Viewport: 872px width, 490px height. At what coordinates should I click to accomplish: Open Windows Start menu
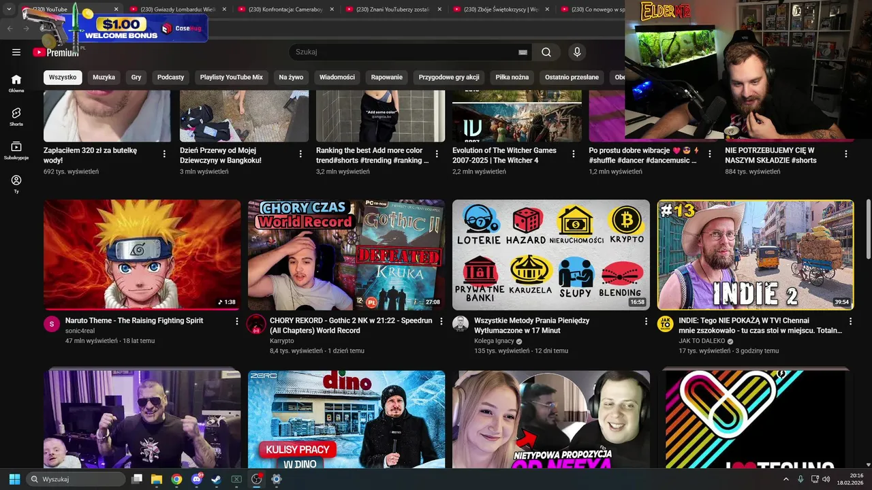[14, 479]
